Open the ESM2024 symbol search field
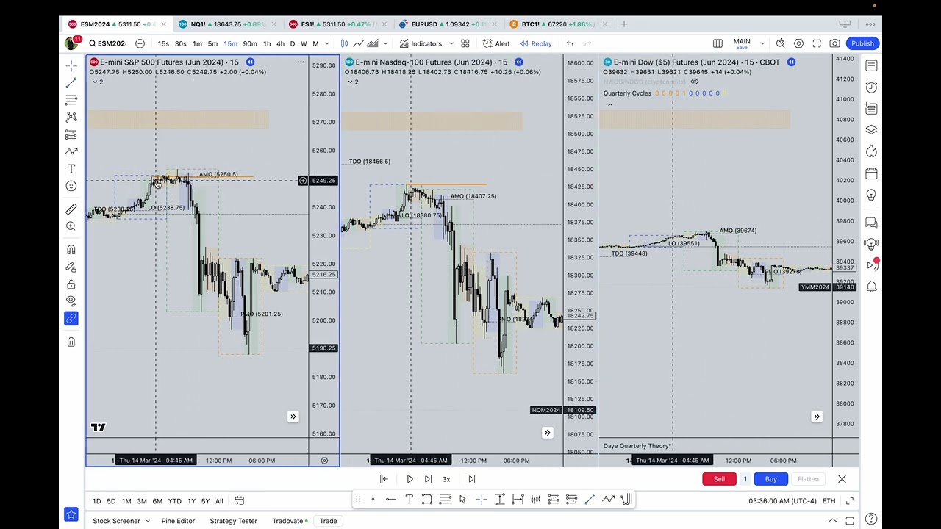 (108, 43)
